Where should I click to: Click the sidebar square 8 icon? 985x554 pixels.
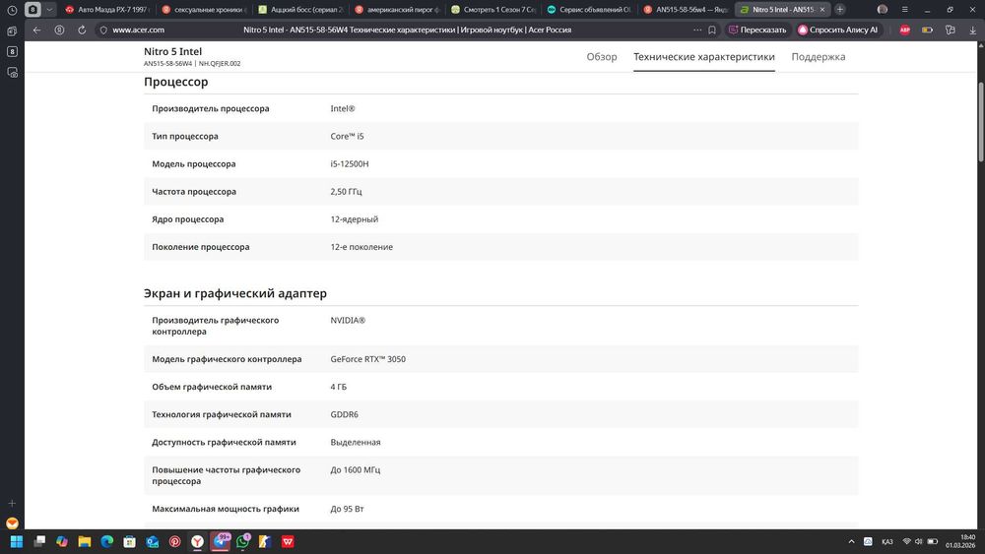(12, 51)
